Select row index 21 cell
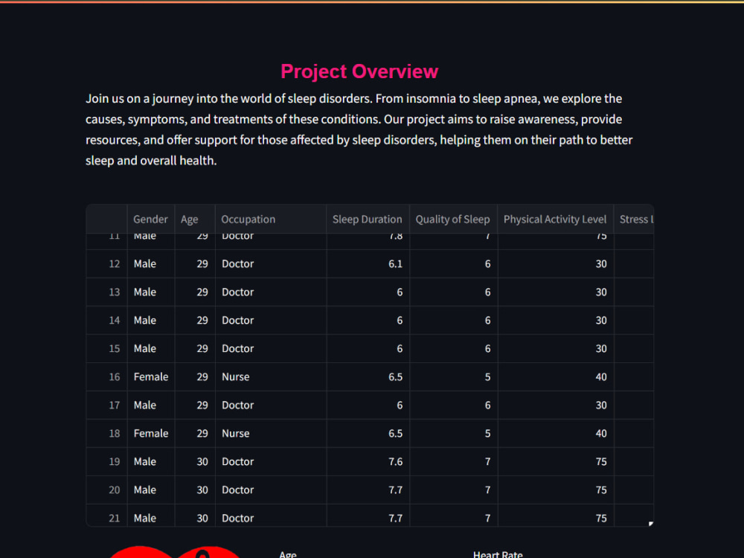 [x=106, y=516]
